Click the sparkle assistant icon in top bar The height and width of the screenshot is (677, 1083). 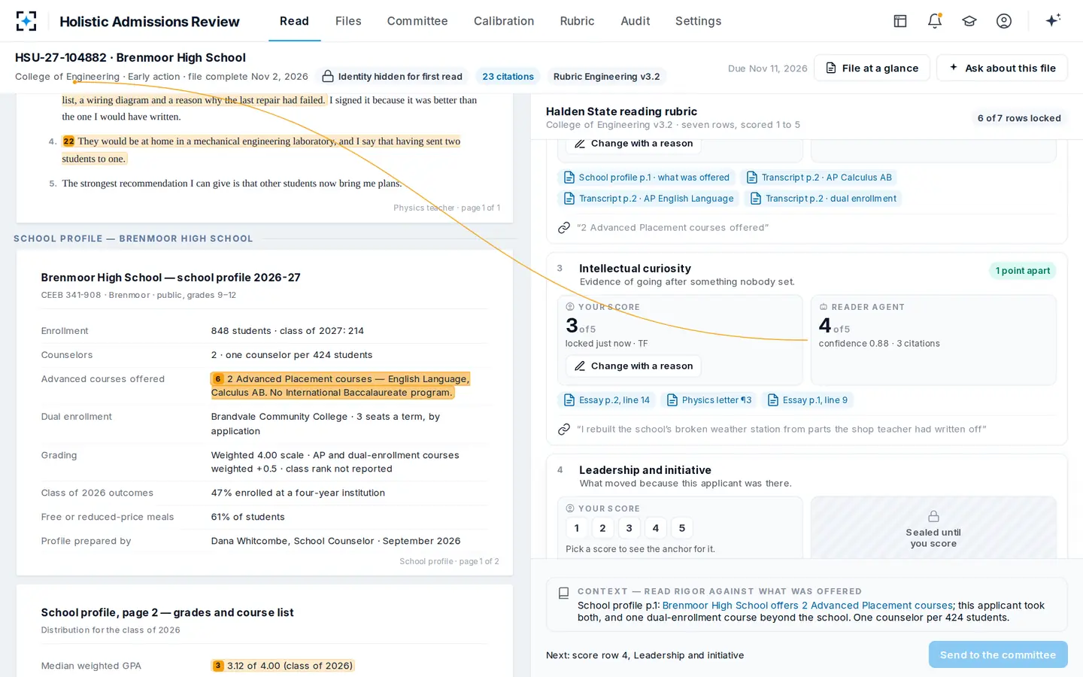point(1053,20)
